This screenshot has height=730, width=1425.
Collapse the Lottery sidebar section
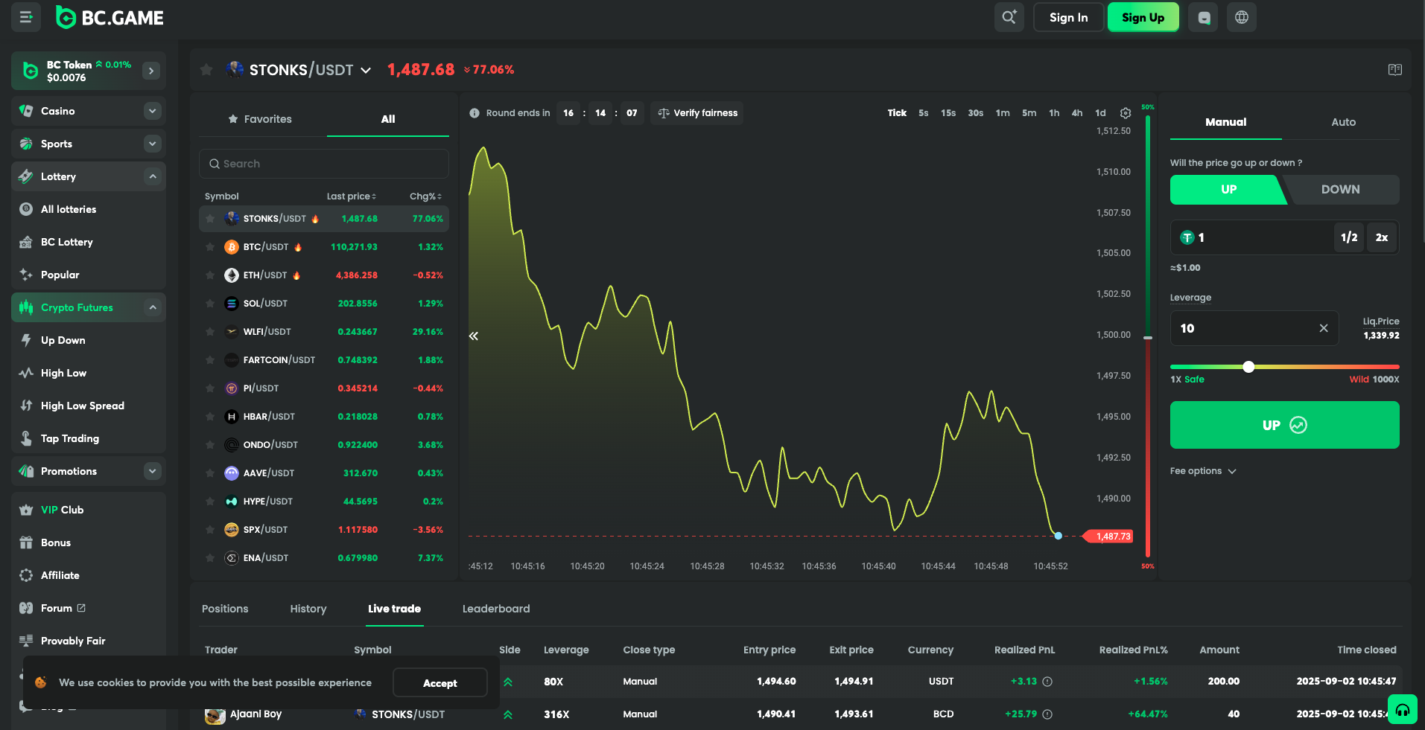click(x=153, y=176)
